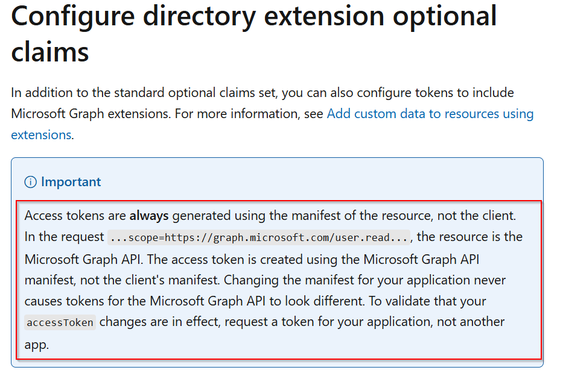Screen dimensions: 563x376
Task: Click the 'Microsoft Graph extensions' text in the intro
Action: click(x=91, y=114)
